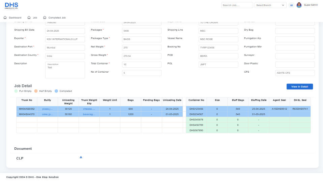Open the Super Admin profile avatar
The height and width of the screenshot is (181, 323).
coord(299,5)
